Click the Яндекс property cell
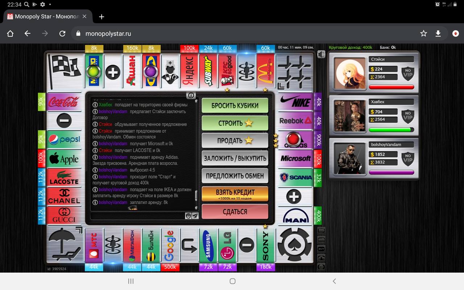 click(189, 71)
